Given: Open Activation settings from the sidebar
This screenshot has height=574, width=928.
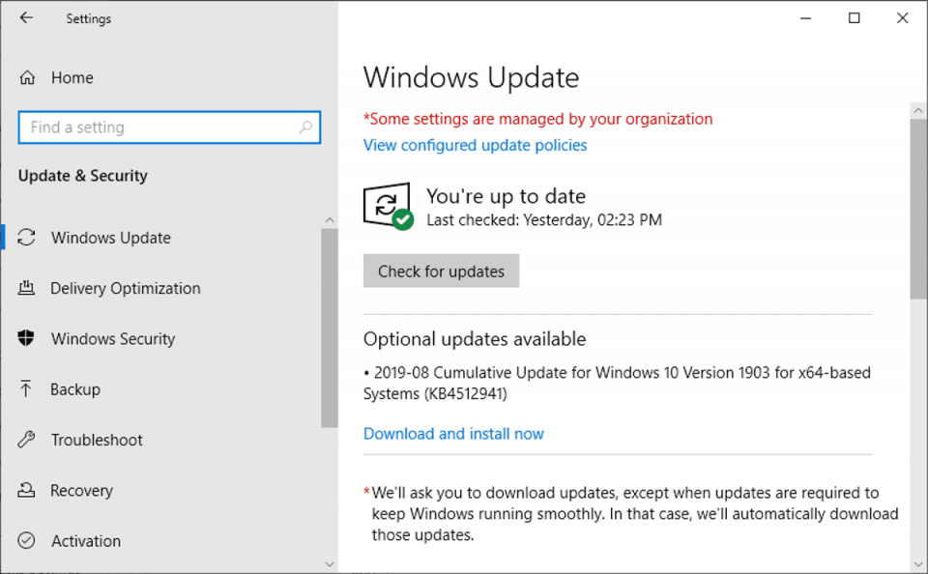Looking at the screenshot, I should point(85,540).
